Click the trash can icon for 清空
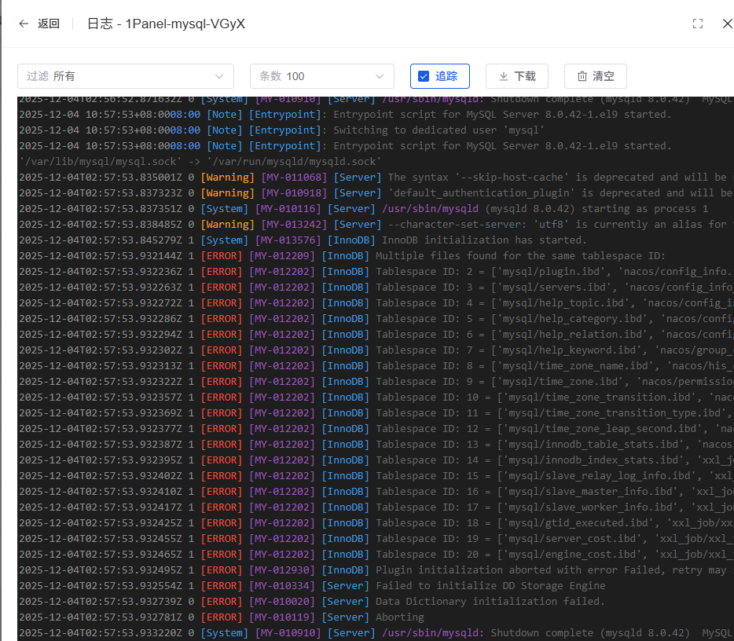734x641 pixels. pyautogui.click(x=582, y=76)
